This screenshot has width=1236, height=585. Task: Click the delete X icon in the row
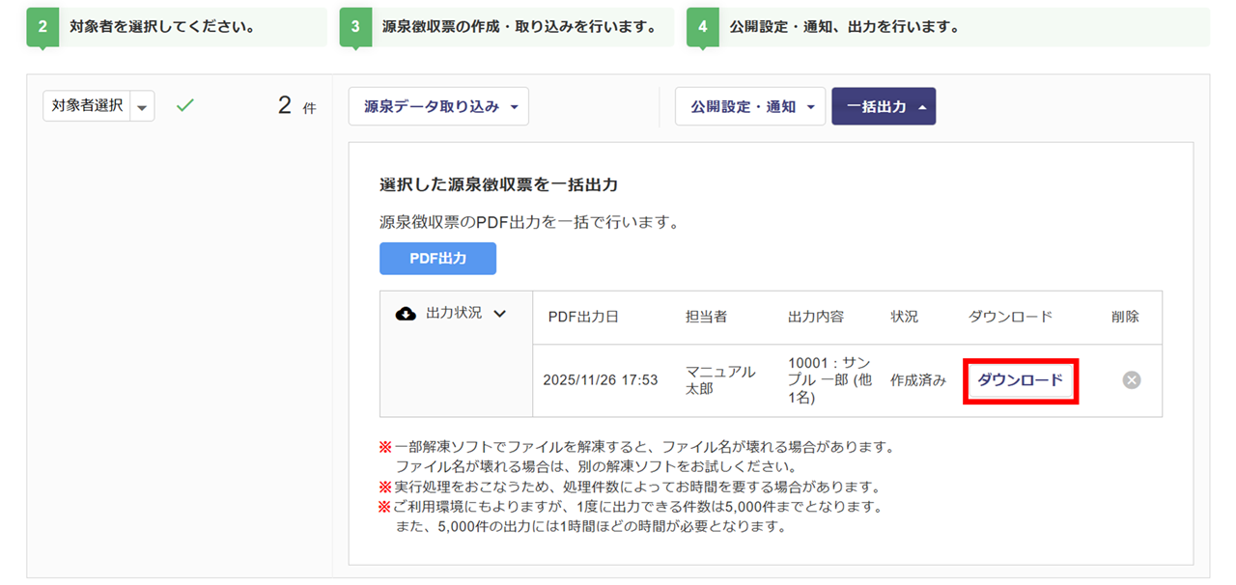[x=1132, y=380]
